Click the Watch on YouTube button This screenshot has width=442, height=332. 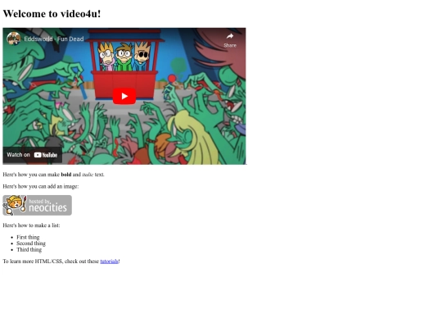33,155
